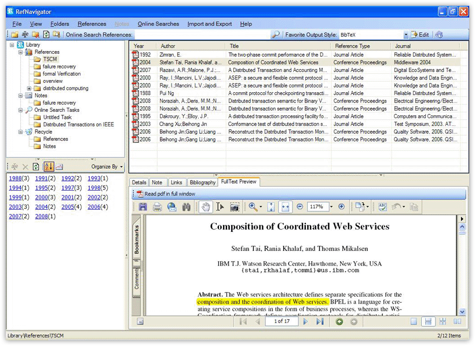Click the refresh icon in organize toolbar
This screenshot has height=346, width=475.
point(36,167)
